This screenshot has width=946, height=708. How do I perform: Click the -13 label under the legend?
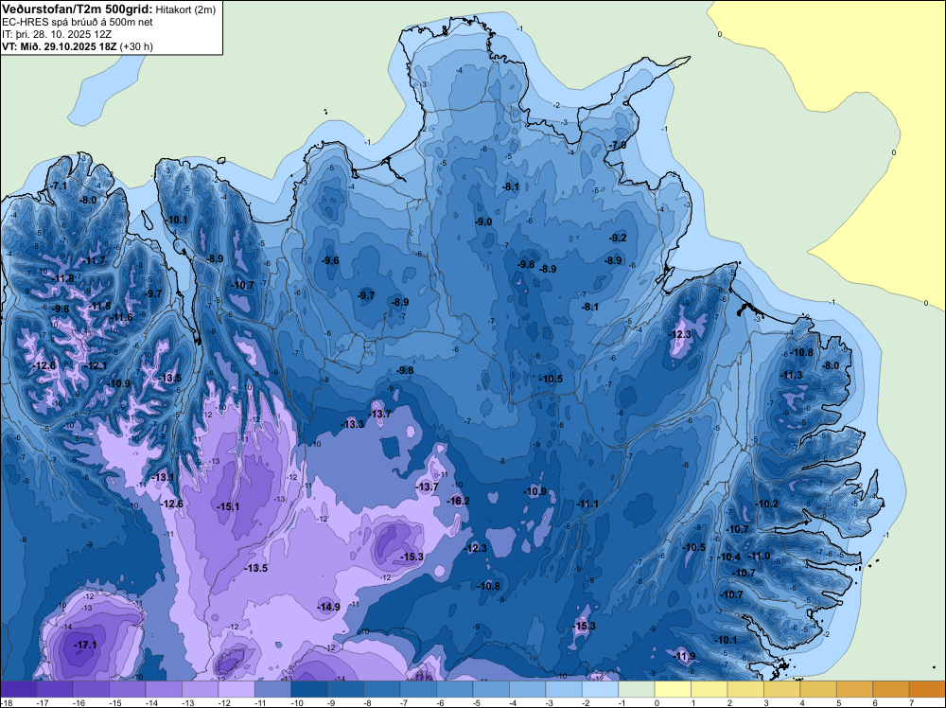(187, 702)
